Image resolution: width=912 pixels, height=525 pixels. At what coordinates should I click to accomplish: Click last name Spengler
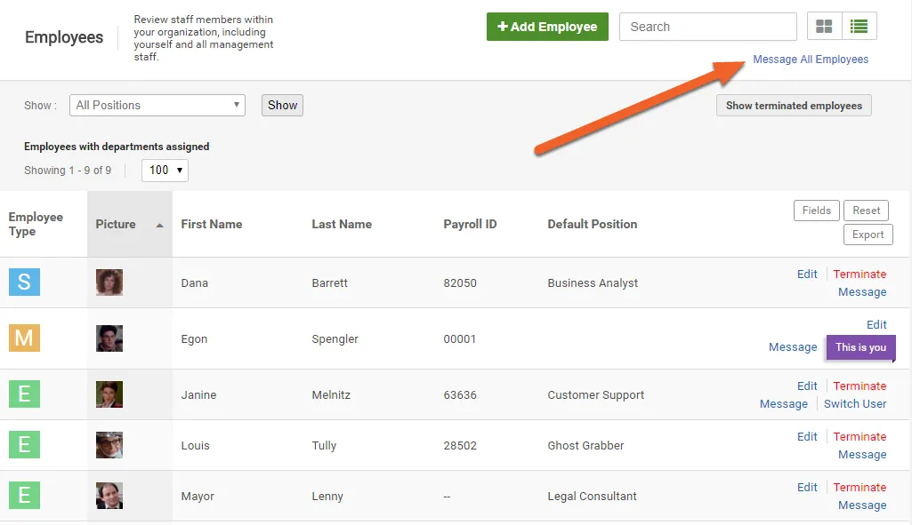tap(335, 339)
